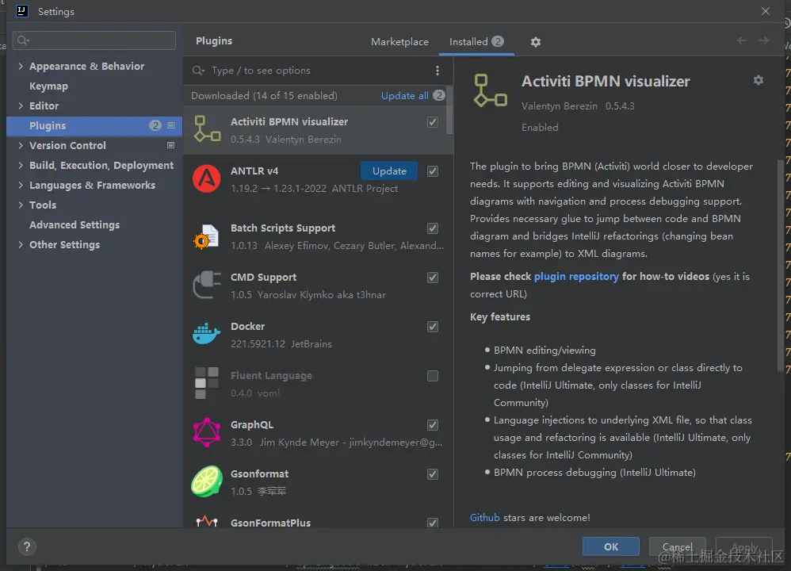Toggle the GsonFormatPlus plugin checkbox
The height and width of the screenshot is (571, 791).
[433, 523]
